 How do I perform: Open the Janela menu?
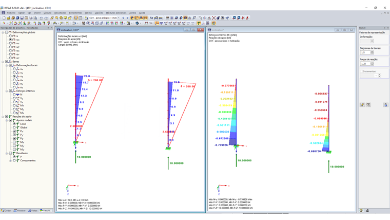[132, 13]
